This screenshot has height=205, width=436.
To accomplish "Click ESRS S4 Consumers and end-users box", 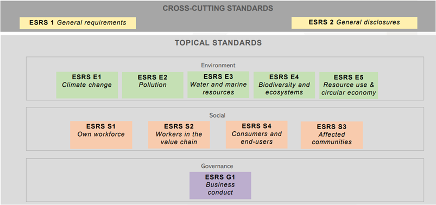I will point(257,134).
